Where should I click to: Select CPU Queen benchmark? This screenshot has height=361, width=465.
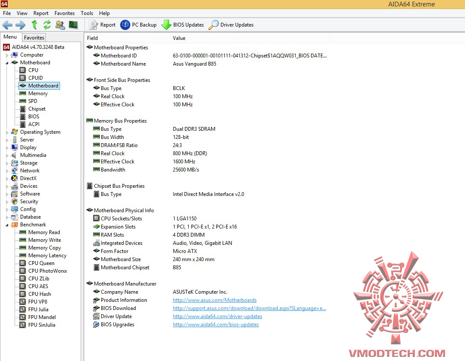click(41, 263)
